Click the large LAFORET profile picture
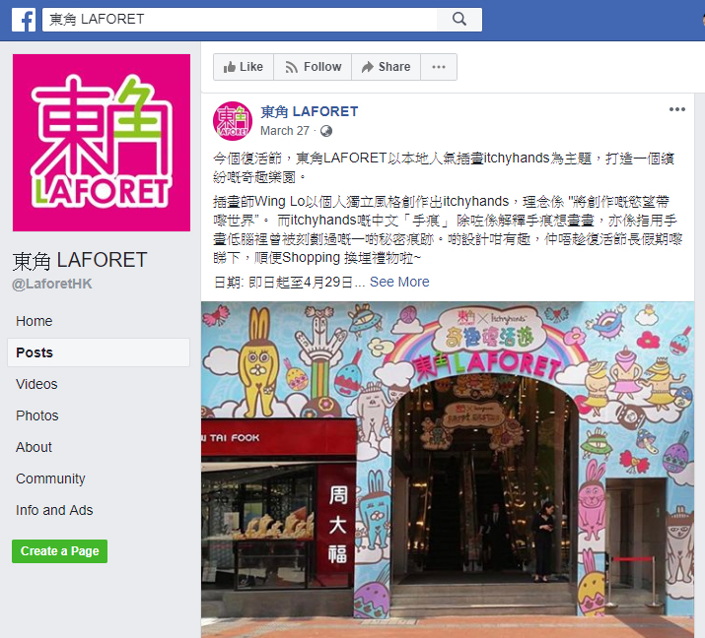 coord(102,143)
